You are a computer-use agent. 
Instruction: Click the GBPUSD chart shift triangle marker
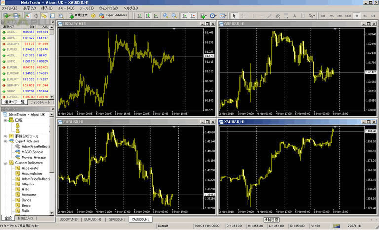pyautogui.click(x=335, y=29)
